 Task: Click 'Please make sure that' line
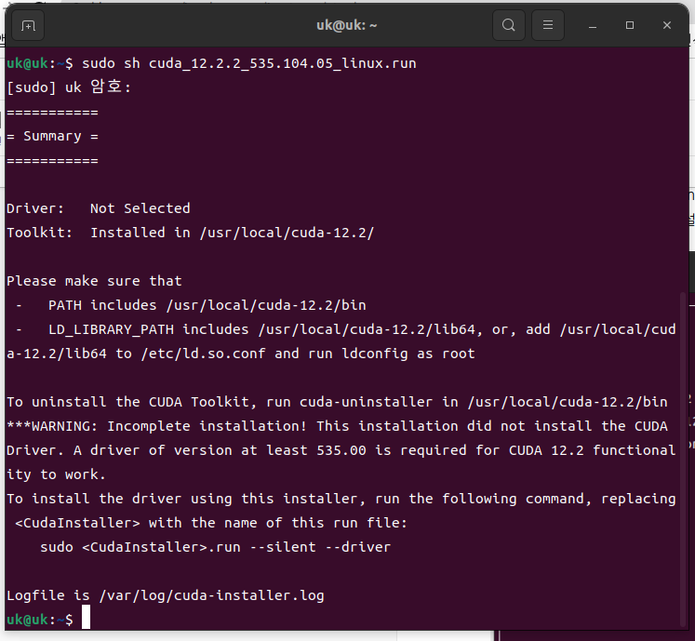[94, 281]
